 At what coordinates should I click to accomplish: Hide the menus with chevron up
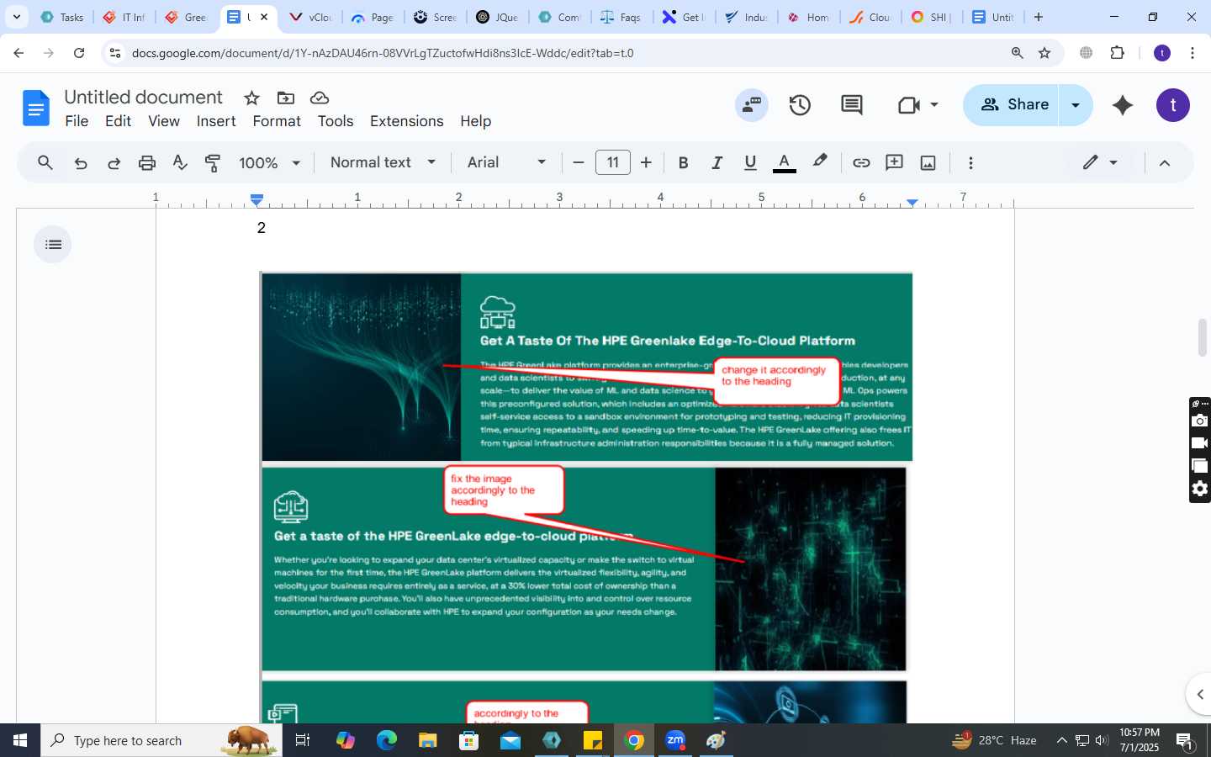pyautogui.click(x=1165, y=163)
